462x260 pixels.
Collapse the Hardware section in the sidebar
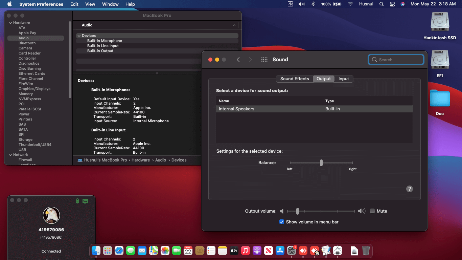coord(10,23)
